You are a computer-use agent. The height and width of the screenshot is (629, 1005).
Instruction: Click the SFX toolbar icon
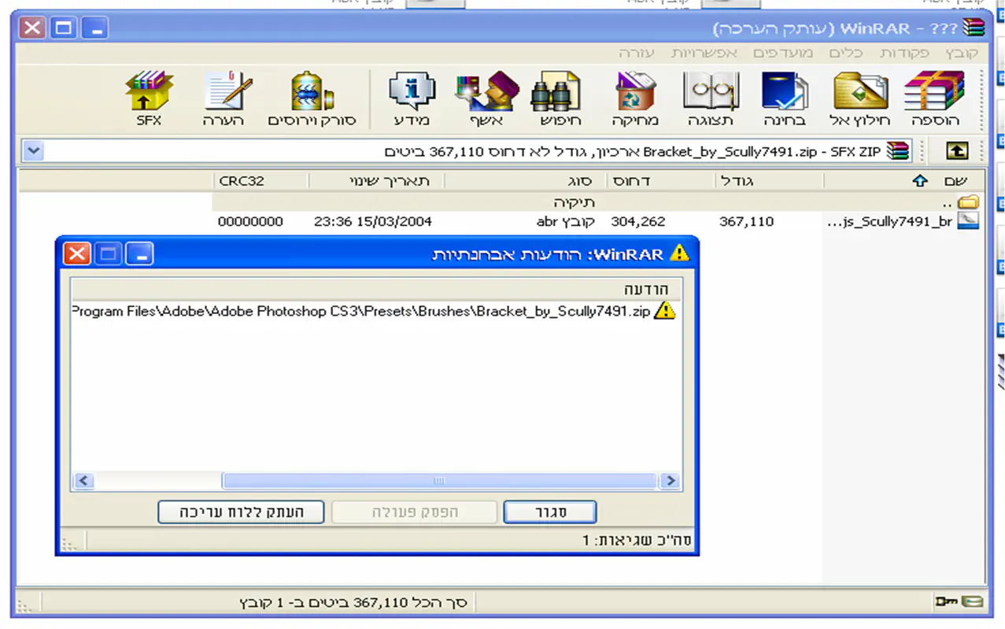pos(148,98)
